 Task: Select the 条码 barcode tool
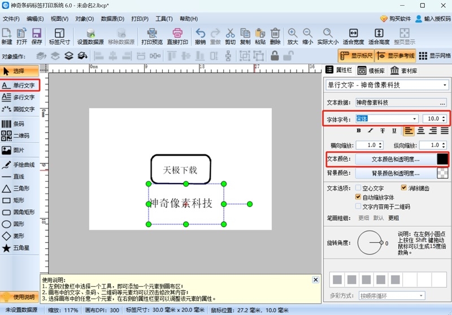[19, 124]
